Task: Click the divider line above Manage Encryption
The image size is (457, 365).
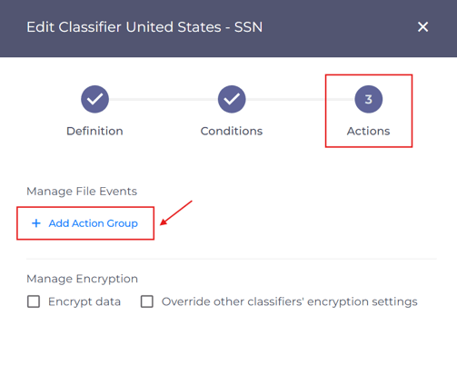Action: [232, 259]
